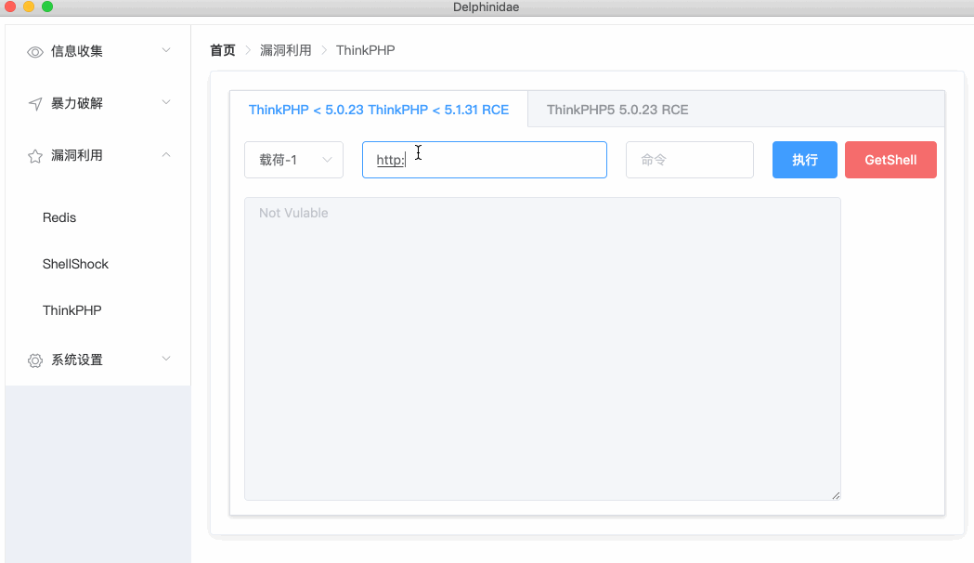Image resolution: width=974 pixels, height=563 pixels.
Task: Click the eye icon beside 信息收集
Action: 35,52
